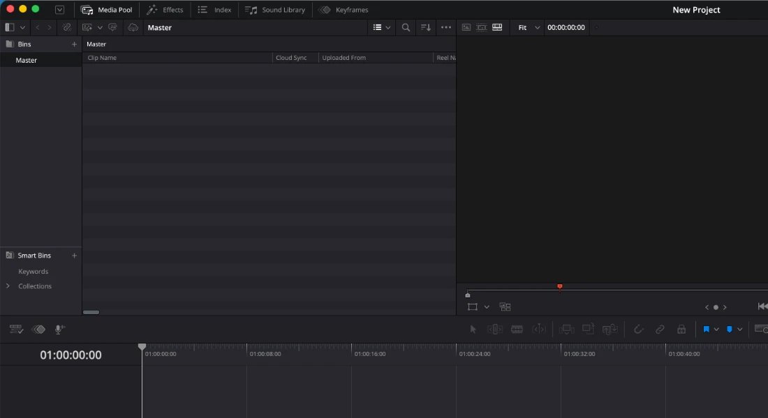The width and height of the screenshot is (768, 418).
Task: Go to previous keyframe arrow
Action: tap(707, 307)
